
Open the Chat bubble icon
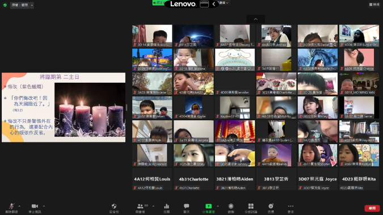(186, 208)
